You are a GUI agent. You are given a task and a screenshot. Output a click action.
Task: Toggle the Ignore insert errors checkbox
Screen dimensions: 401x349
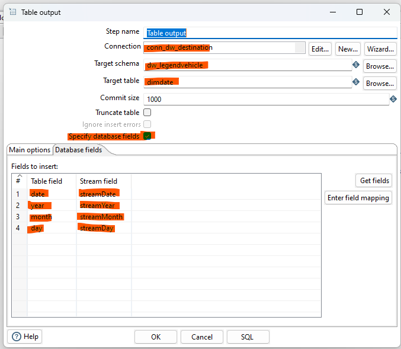[147, 124]
